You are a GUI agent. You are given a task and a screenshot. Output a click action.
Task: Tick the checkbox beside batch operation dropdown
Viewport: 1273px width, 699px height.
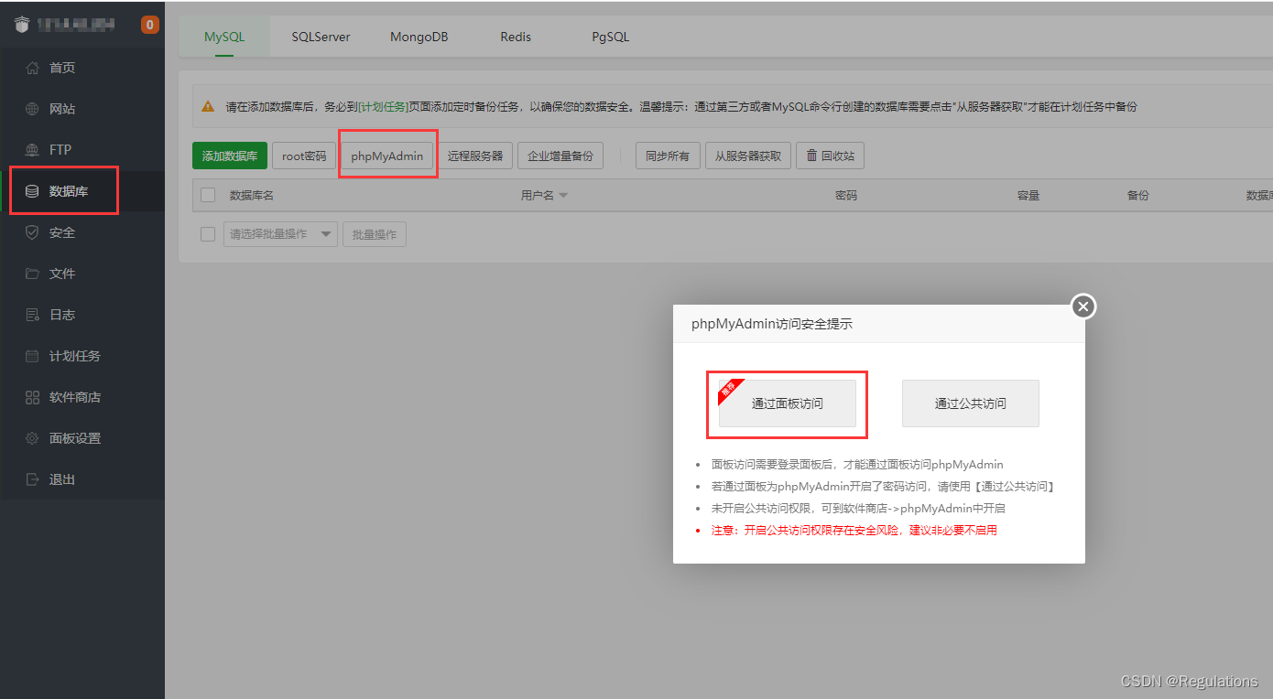pos(208,234)
